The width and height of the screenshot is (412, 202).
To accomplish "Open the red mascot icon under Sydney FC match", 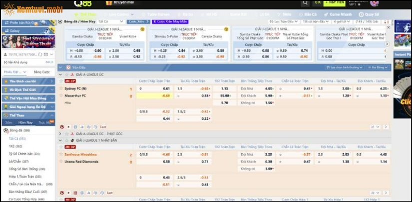I will tap(62, 127).
